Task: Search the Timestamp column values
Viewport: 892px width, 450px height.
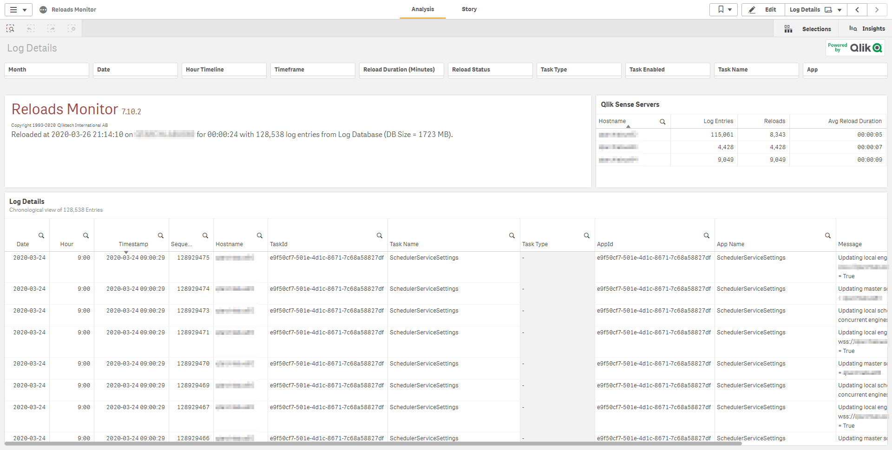Action: pos(161,235)
